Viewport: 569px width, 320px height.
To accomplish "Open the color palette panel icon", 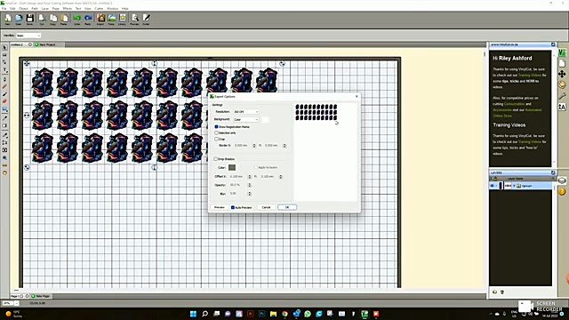I will pyautogui.click(x=562, y=85).
